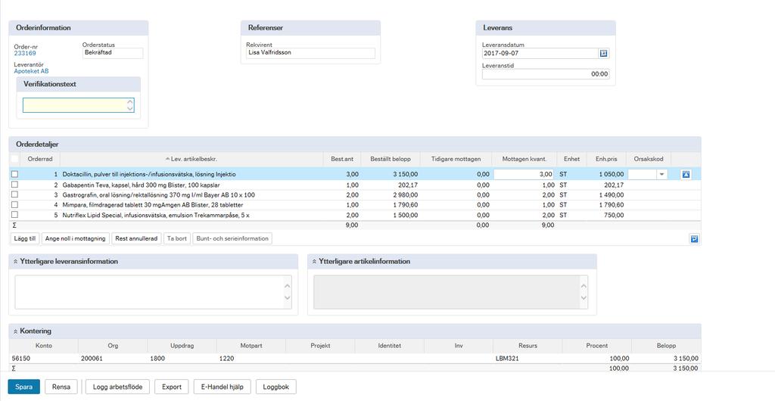Select the Gabapentin Teva description cell
This screenshot has width=775, height=401.
(x=191, y=185)
